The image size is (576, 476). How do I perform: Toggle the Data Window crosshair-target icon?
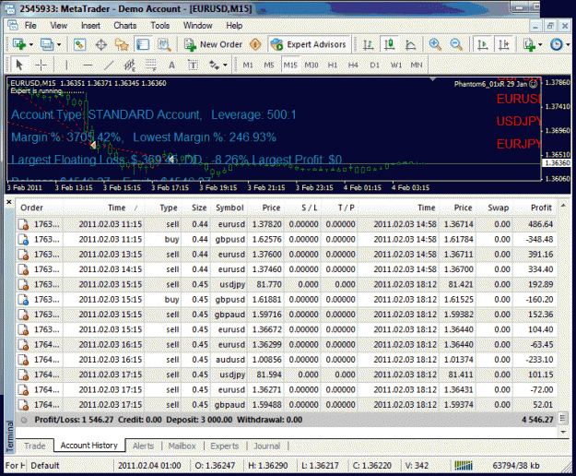pyautogui.click(x=101, y=44)
